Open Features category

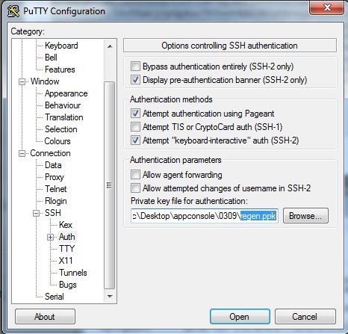(x=60, y=69)
